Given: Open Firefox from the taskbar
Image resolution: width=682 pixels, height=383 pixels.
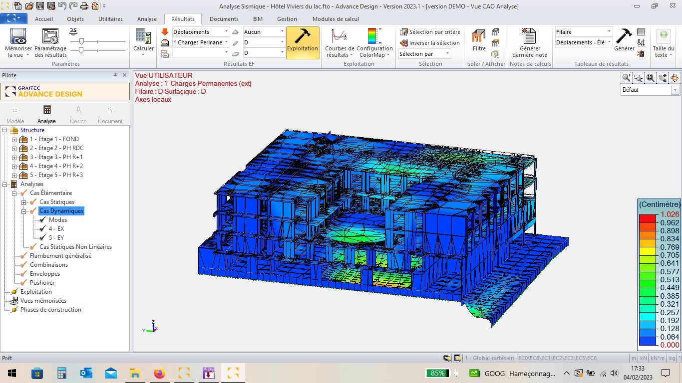Looking at the screenshot, I should click(159, 373).
